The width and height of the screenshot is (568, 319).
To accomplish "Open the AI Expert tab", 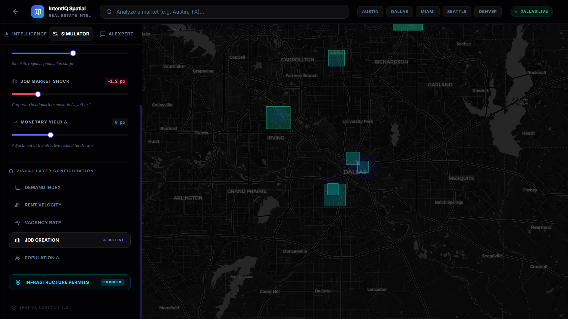I will pyautogui.click(x=117, y=34).
